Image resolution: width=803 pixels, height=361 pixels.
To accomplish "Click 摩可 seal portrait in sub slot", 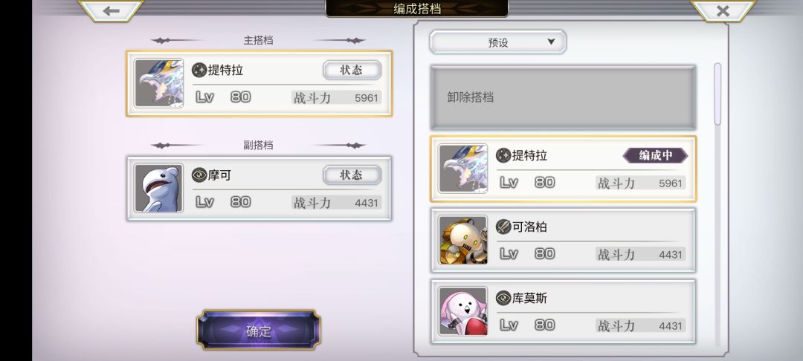I will click(159, 188).
